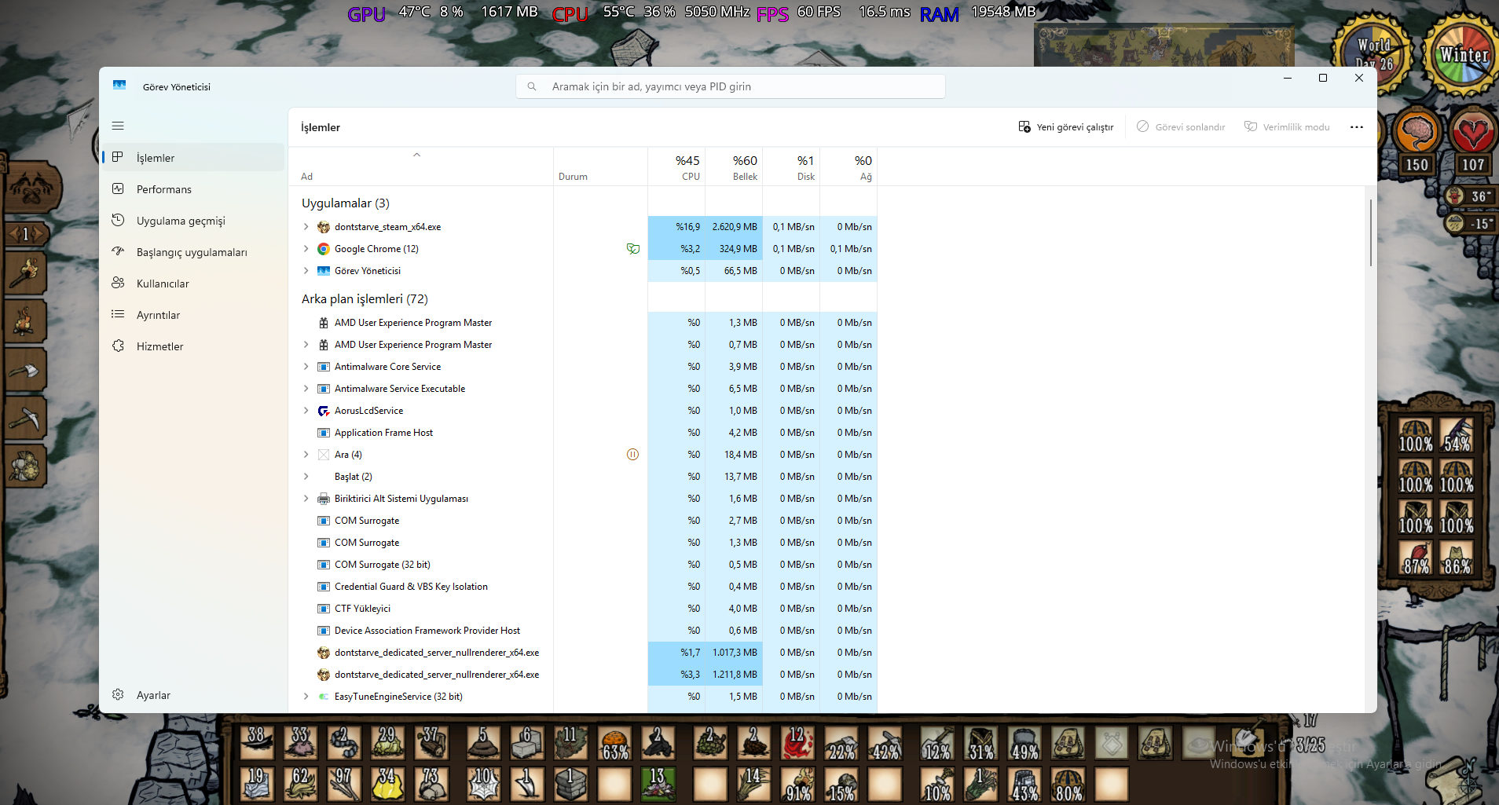Open the İşlemler tab in sidebar
The width and height of the screenshot is (1499, 805).
coord(193,158)
